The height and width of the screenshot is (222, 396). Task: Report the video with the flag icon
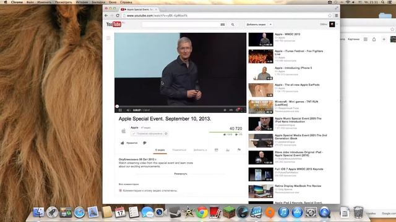pos(239,150)
